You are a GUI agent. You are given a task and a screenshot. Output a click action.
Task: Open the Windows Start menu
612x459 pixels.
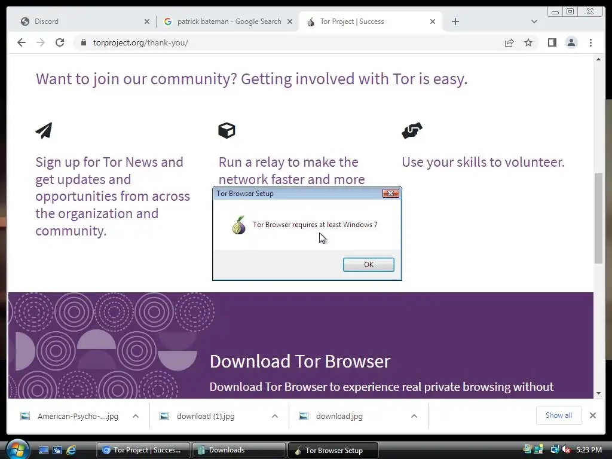[x=17, y=449]
